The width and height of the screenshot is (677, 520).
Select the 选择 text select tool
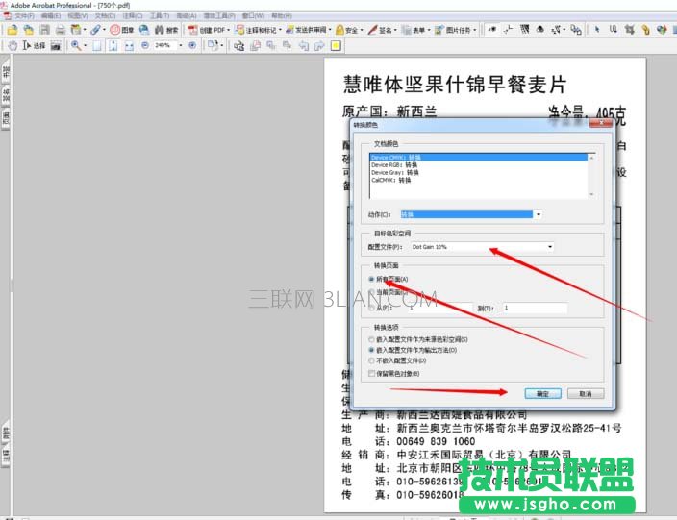click(34, 46)
